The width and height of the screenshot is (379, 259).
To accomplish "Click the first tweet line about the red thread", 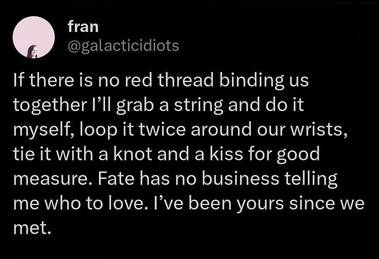I will 161,81.
